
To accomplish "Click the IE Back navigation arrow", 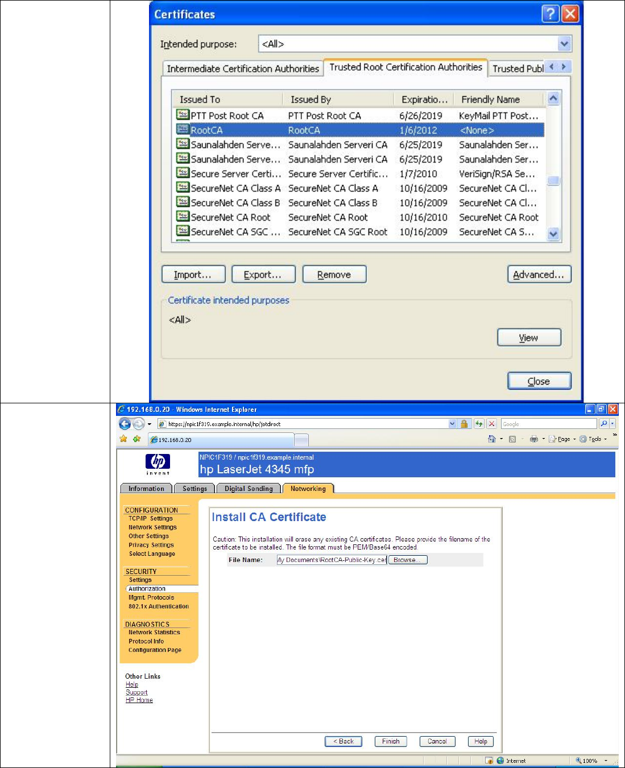I will (x=125, y=424).
